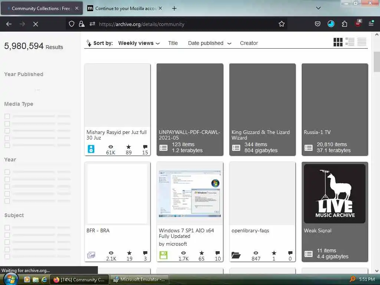Screen dimensions: 380x285
Task: Open Microsoft Emulator taskbar button
Action: [x=140, y=279]
